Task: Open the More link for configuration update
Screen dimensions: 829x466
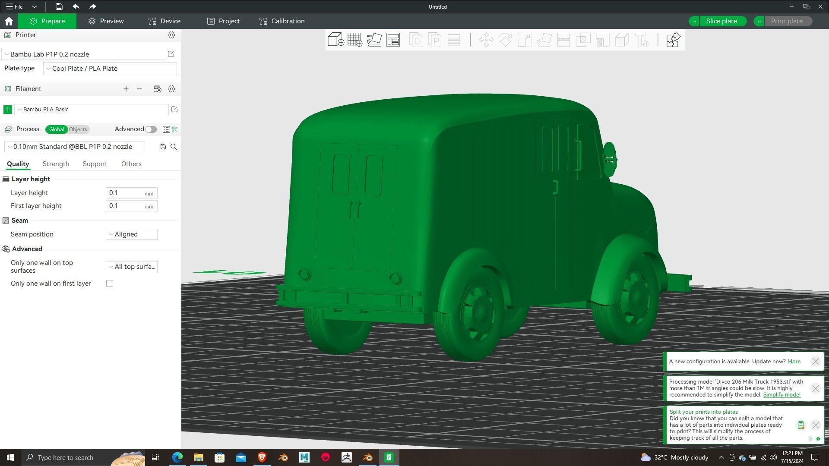Action: point(794,362)
